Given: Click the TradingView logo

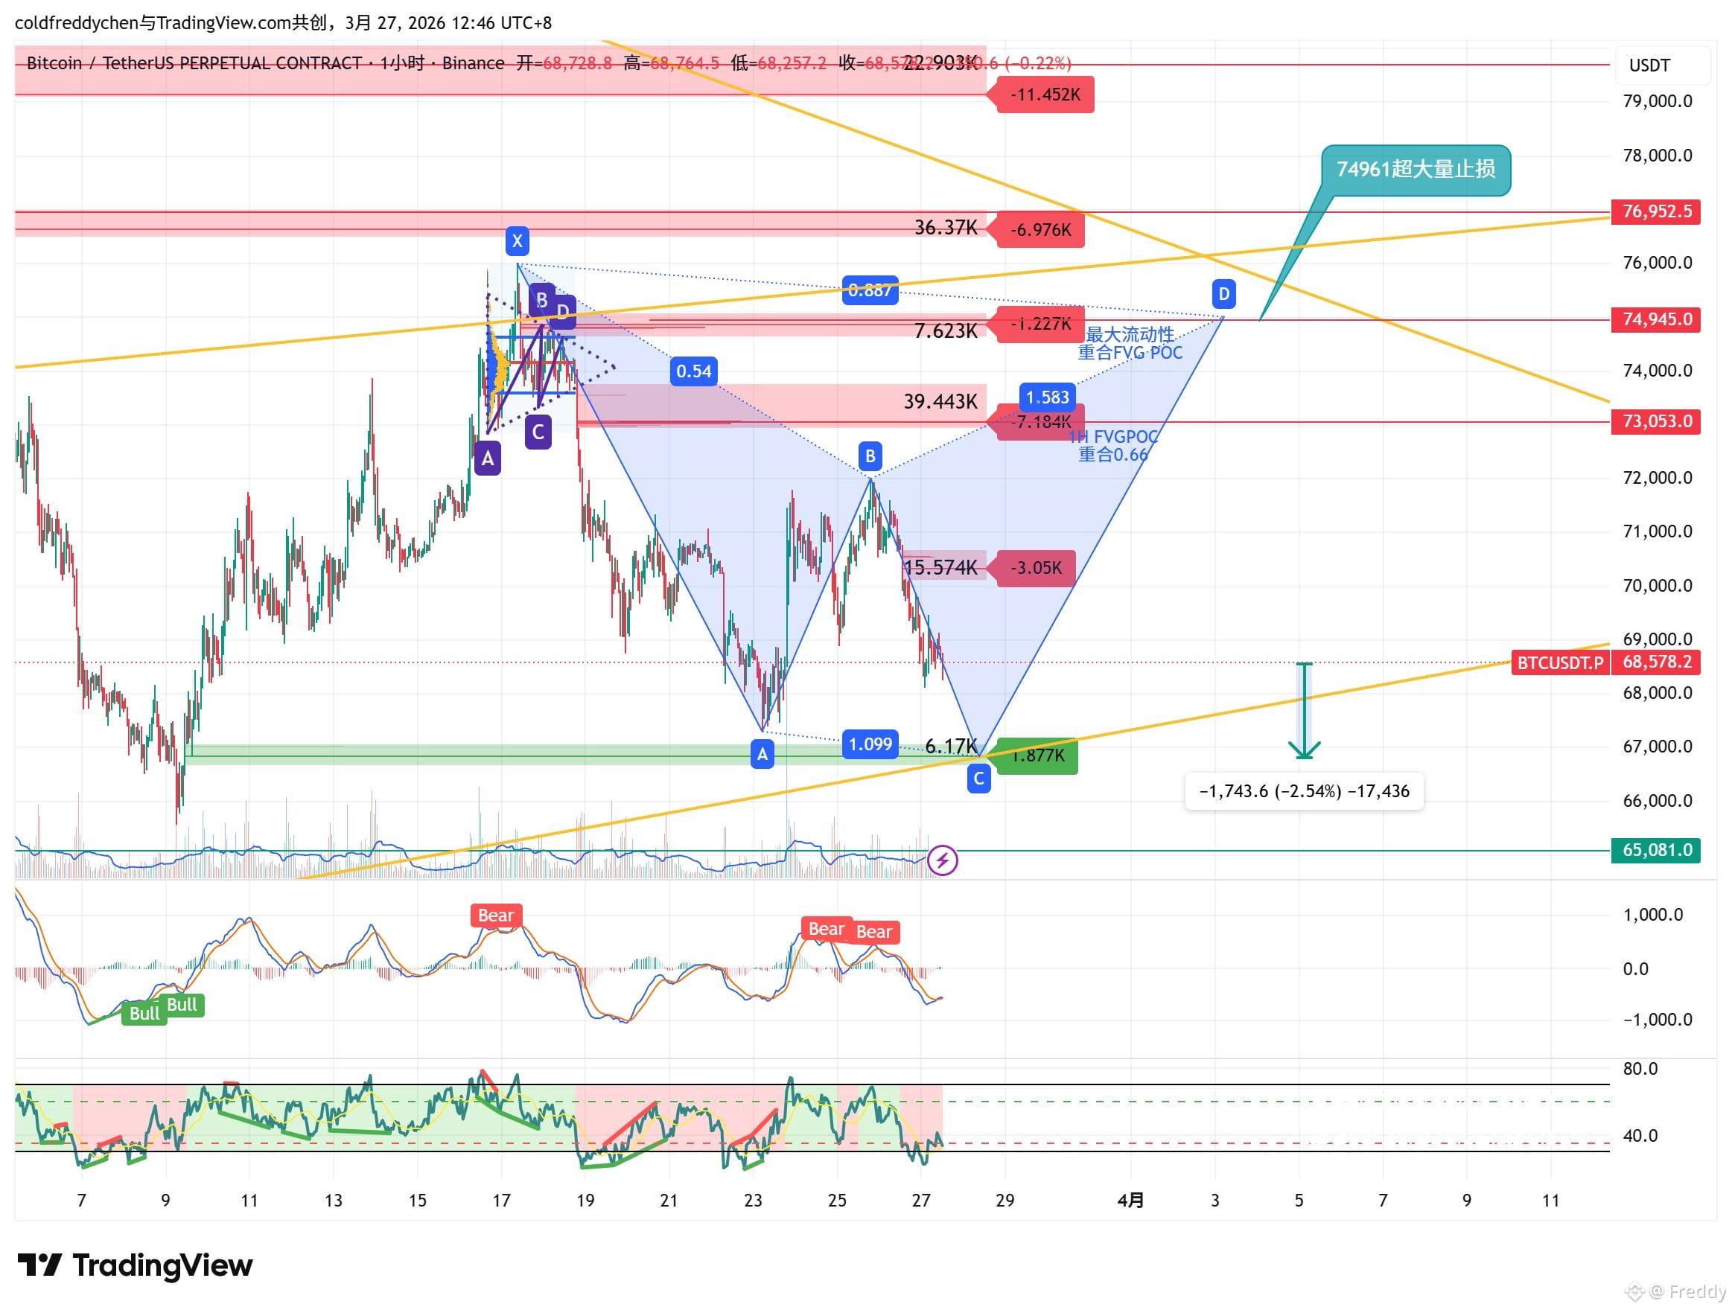Looking at the screenshot, I should point(136,1265).
